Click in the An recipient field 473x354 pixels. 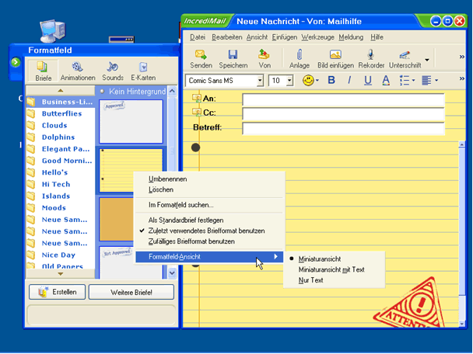point(343,99)
